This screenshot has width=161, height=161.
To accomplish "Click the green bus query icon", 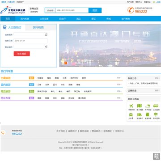I will click(x=156, y=106).
